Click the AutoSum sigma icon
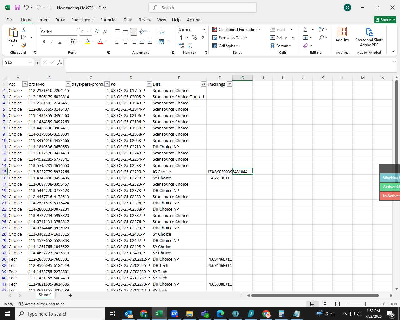 coord(306,29)
